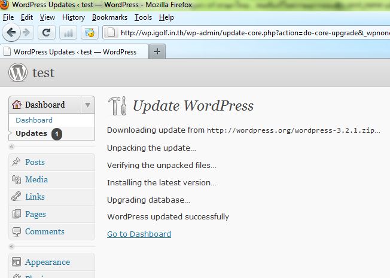Click the browser Back arrow button
390x278 pixels.
click(x=11, y=32)
